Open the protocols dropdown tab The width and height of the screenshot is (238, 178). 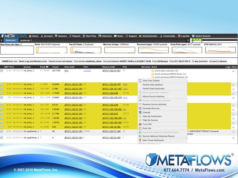(26, 41)
